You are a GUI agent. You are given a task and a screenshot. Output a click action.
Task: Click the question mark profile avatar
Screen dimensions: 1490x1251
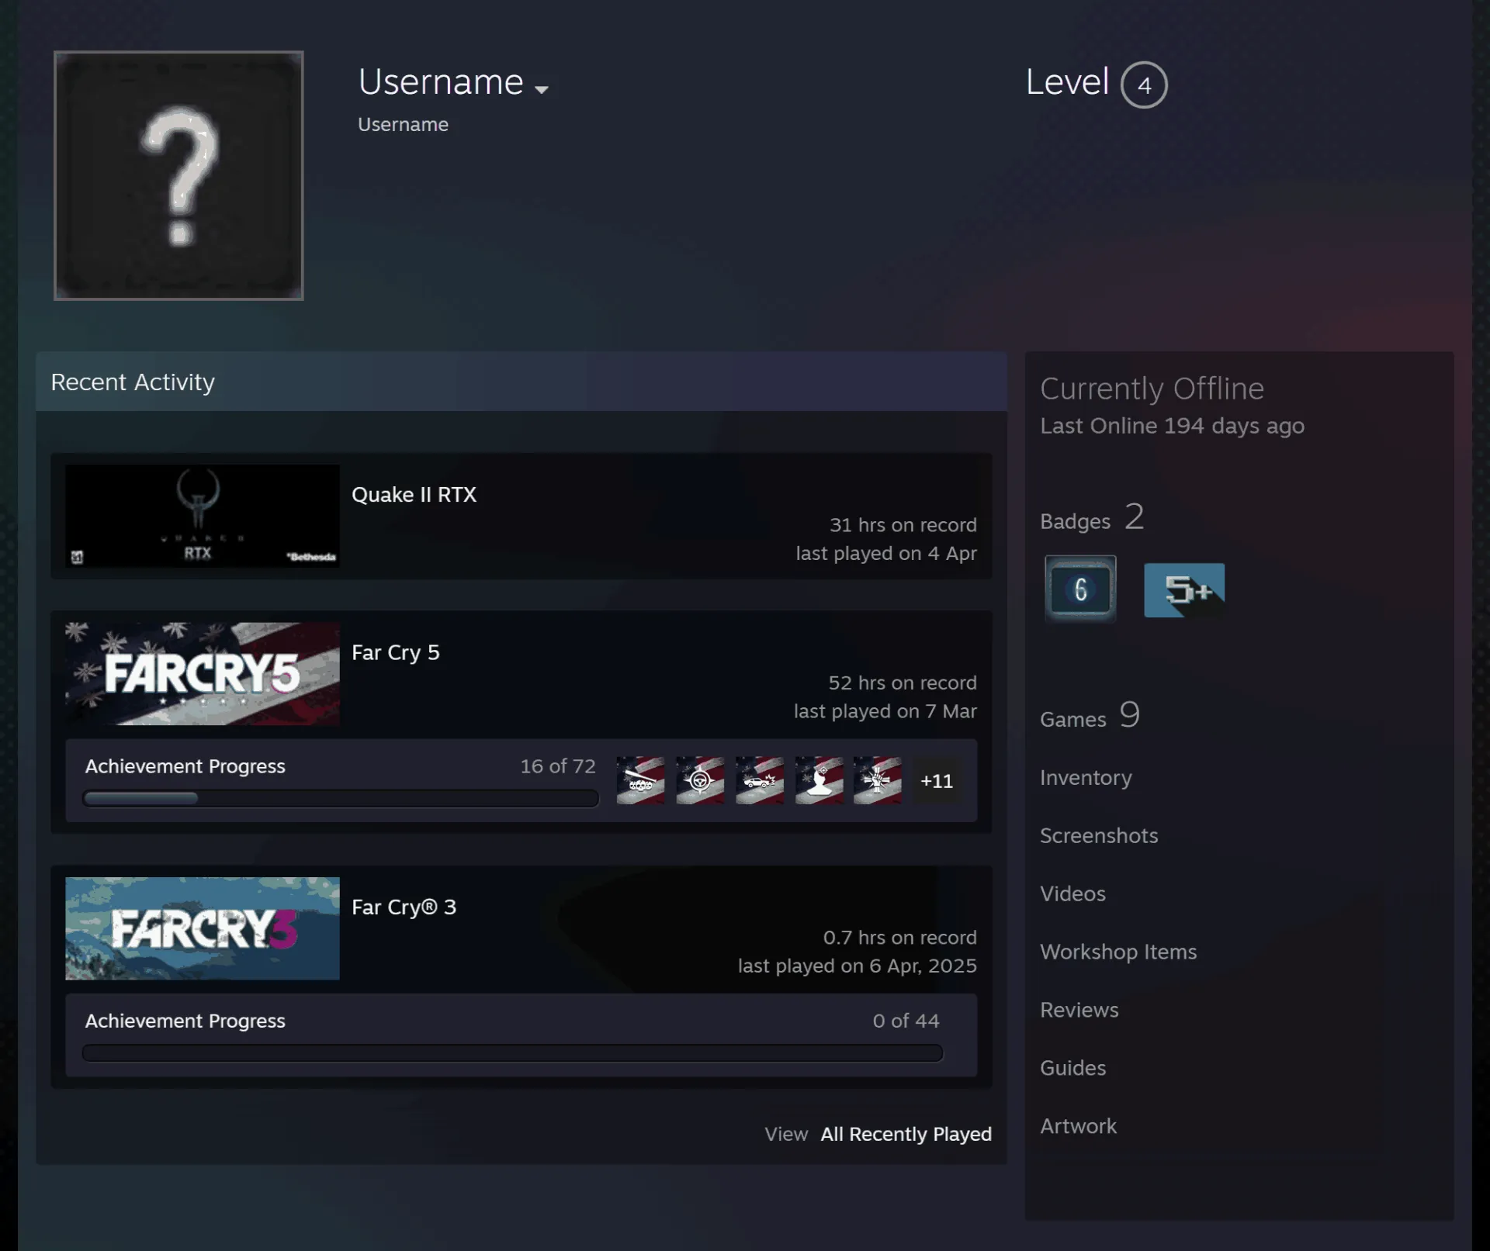[x=178, y=175]
